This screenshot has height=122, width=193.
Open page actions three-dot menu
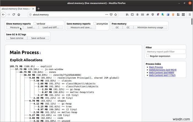[x=107, y=15]
